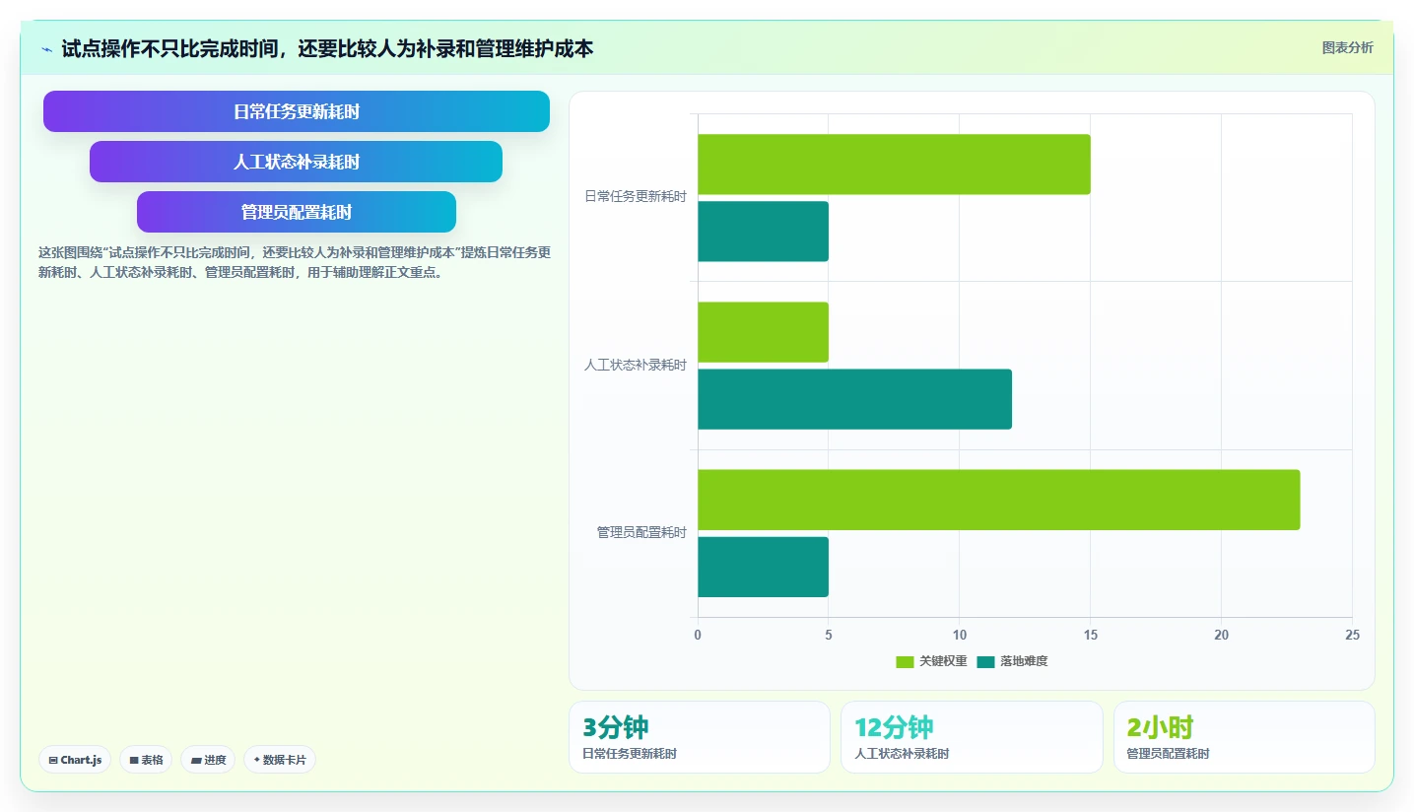
Task: Click the 关键权重 bar for 管理员配置耗时
Action: tap(999, 500)
